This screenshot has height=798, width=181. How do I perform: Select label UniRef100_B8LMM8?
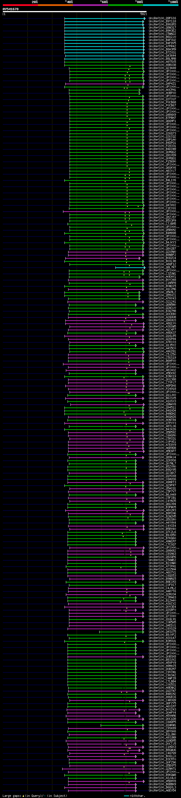coord(162,59)
